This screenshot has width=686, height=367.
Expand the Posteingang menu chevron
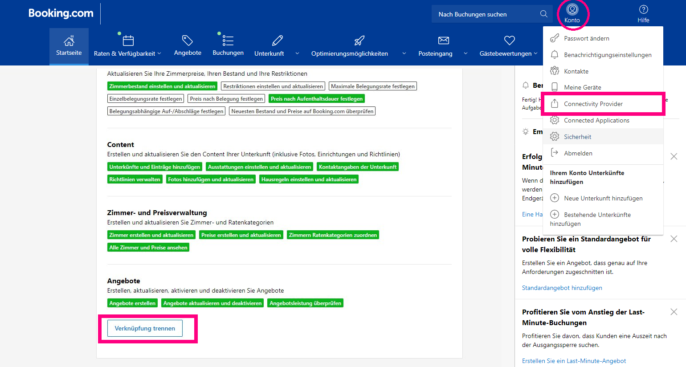(465, 53)
